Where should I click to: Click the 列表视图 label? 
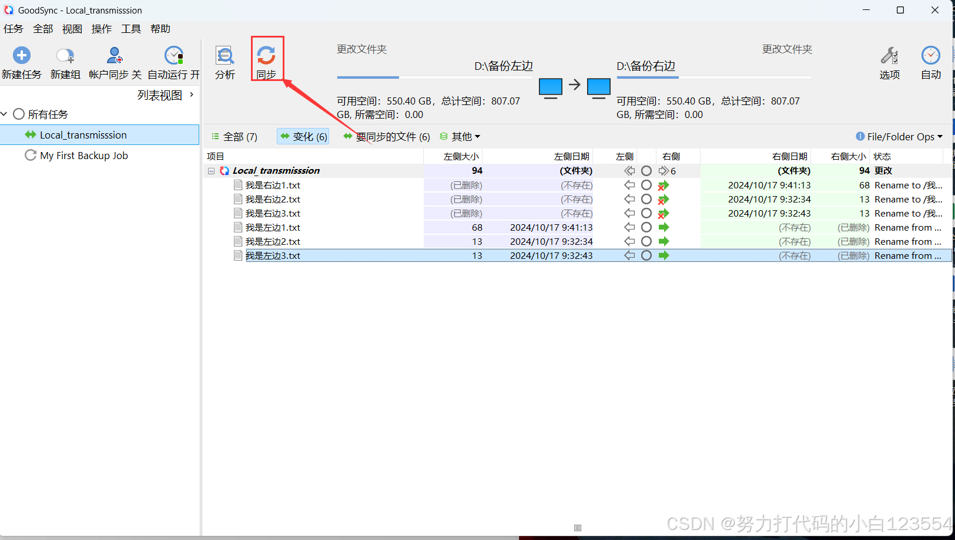(x=160, y=95)
